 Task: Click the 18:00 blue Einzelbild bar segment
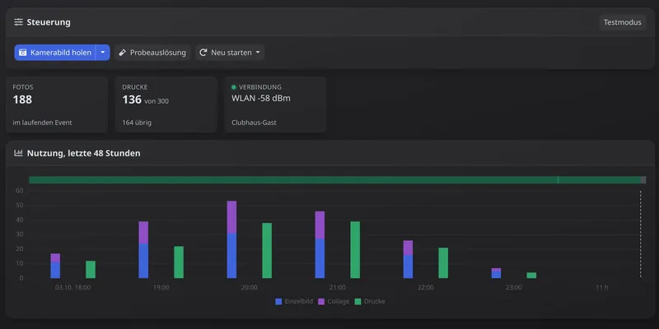coord(55,271)
